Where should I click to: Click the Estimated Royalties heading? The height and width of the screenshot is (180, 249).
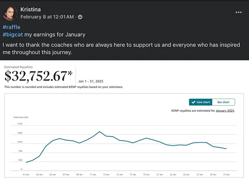18,67
